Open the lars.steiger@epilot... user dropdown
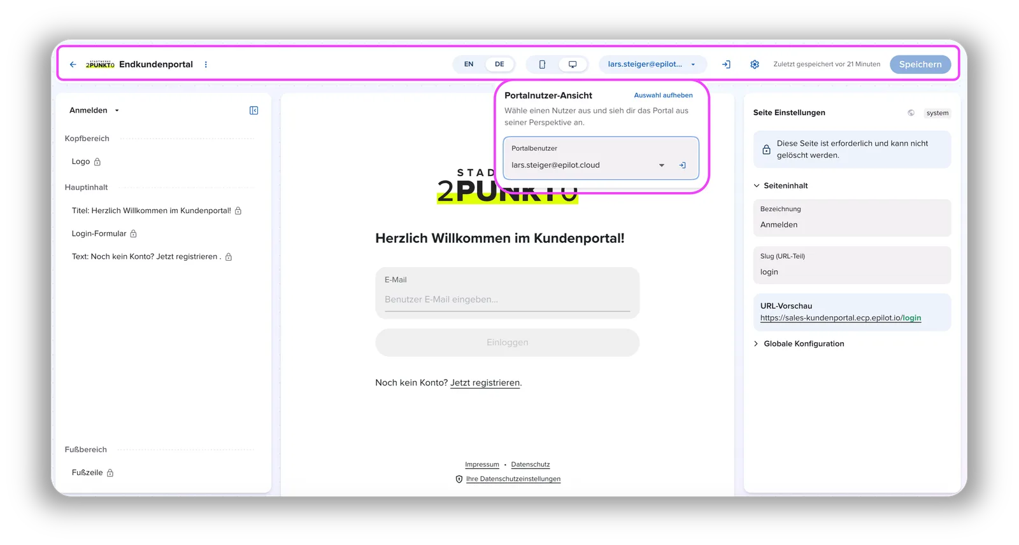Image resolution: width=1019 pixels, height=545 pixels. [x=652, y=64]
